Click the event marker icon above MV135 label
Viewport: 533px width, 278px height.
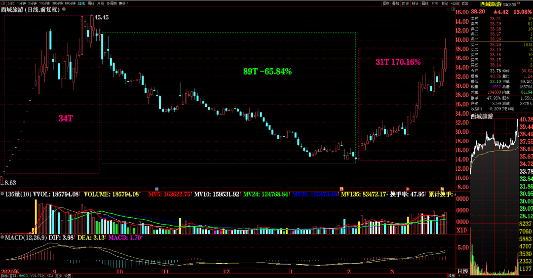point(342,189)
